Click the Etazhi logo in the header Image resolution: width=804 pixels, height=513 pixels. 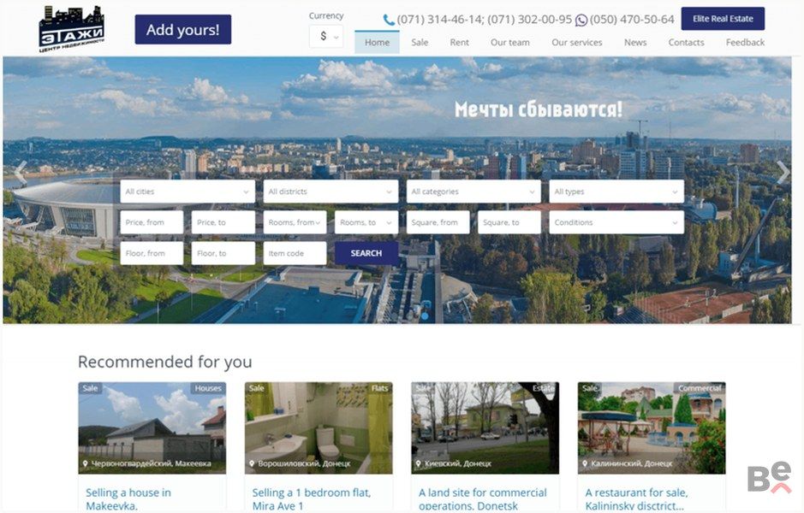pyautogui.click(x=72, y=29)
